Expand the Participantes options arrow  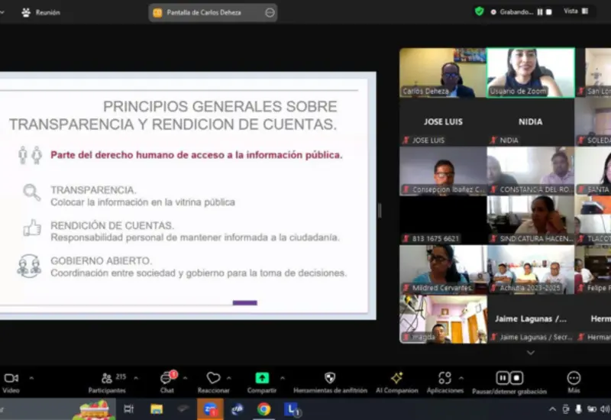(136, 377)
